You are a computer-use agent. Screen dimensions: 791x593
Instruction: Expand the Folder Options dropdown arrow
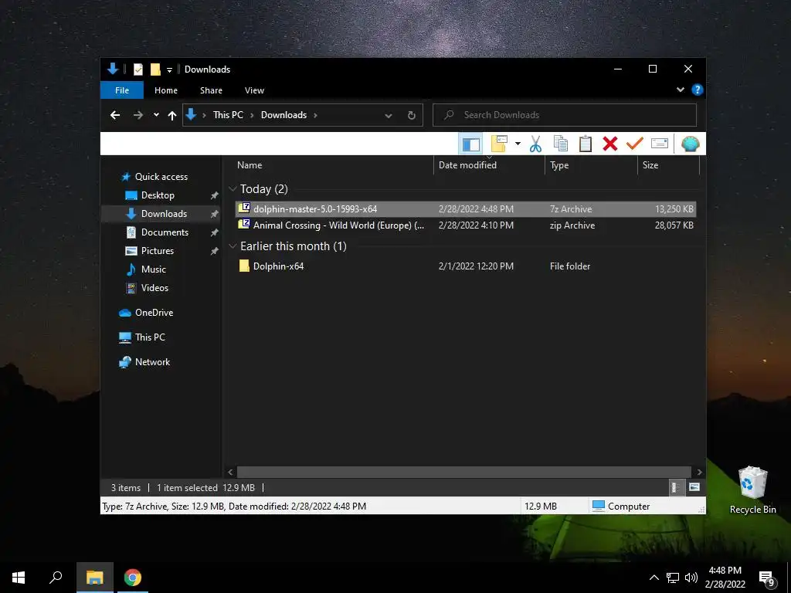pos(518,144)
